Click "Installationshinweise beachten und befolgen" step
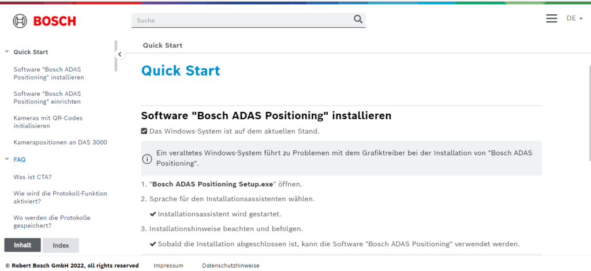This screenshot has width=591, height=271. [226, 229]
